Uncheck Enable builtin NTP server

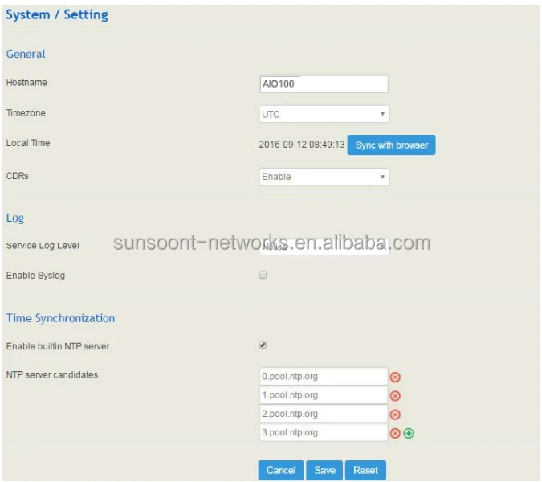pos(263,346)
